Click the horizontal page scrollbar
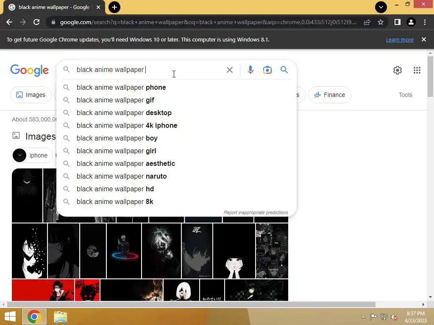Image resolution: width=434 pixels, height=325 pixels. [x=191, y=304]
